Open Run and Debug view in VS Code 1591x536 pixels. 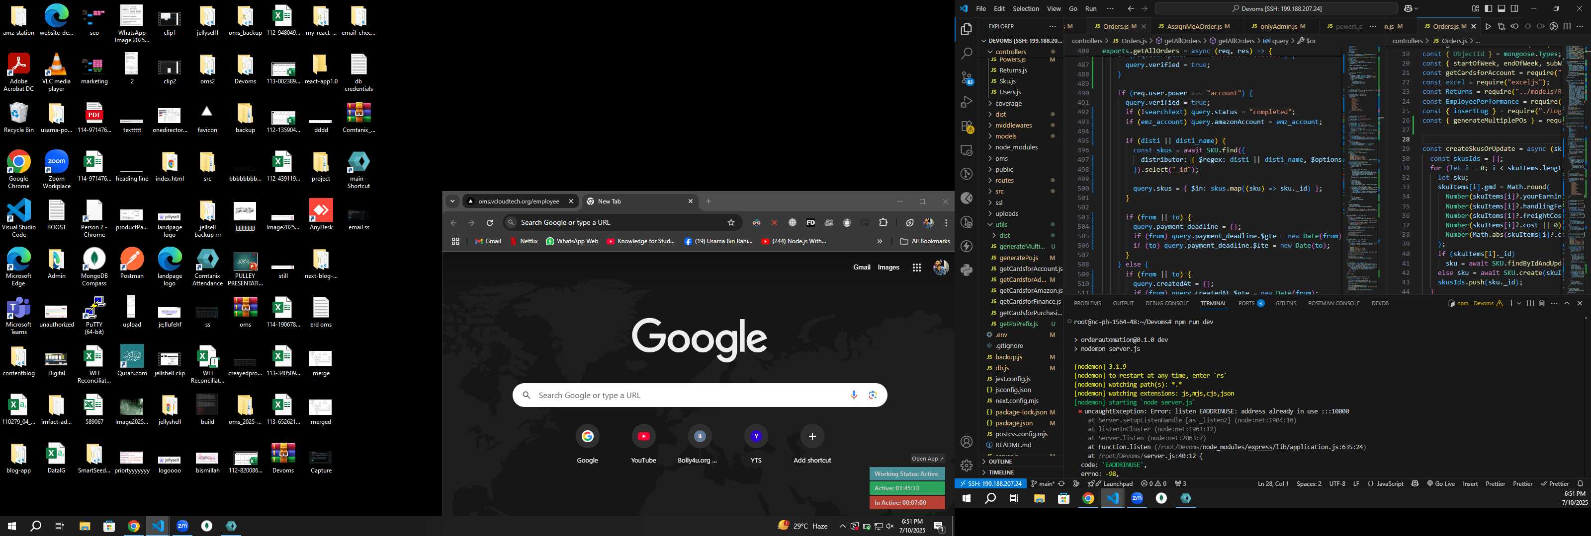coord(967,102)
